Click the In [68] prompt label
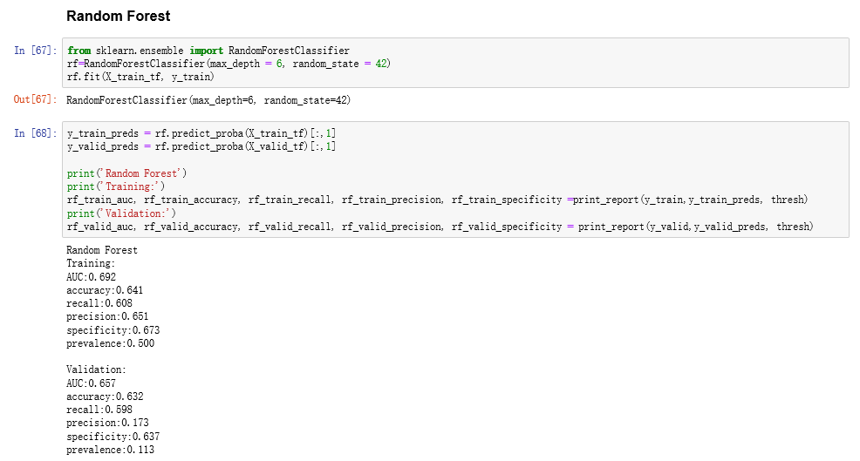The height and width of the screenshot is (461, 860). point(35,133)
